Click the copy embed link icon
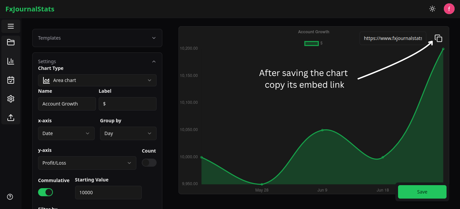This screenshot has height=209, width=460. click(438, 38)
